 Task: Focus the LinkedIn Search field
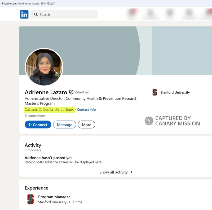(x=64, y=14)
